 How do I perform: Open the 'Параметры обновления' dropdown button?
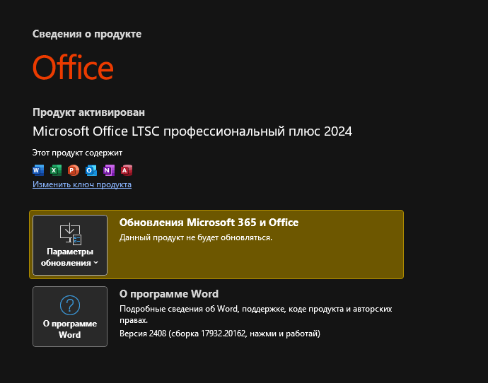(70, 245)
